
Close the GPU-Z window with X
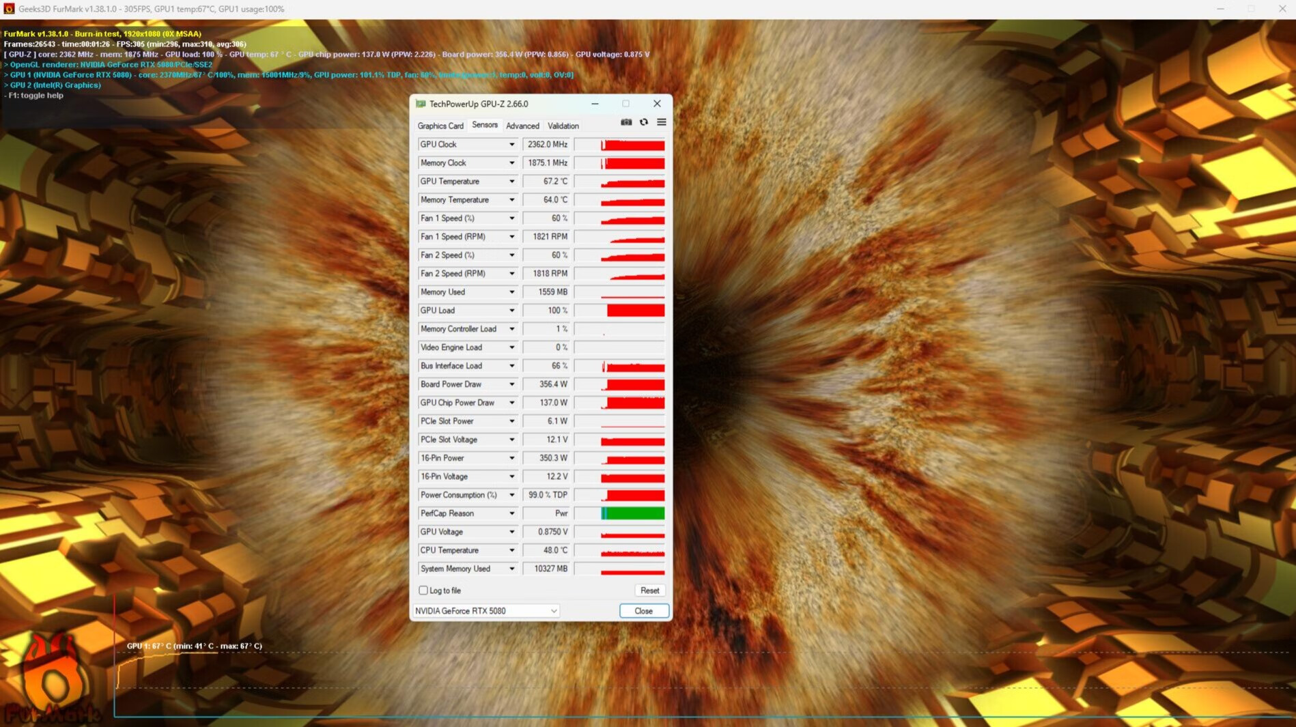[x=657, y=104]
